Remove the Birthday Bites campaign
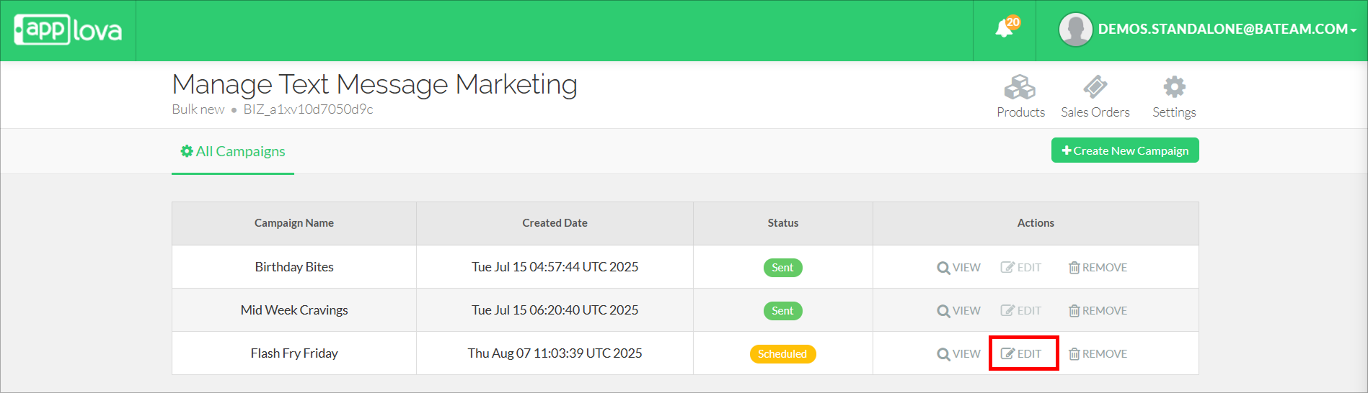The height and width of the screenshot is (393, 1368). point(1098,268)
